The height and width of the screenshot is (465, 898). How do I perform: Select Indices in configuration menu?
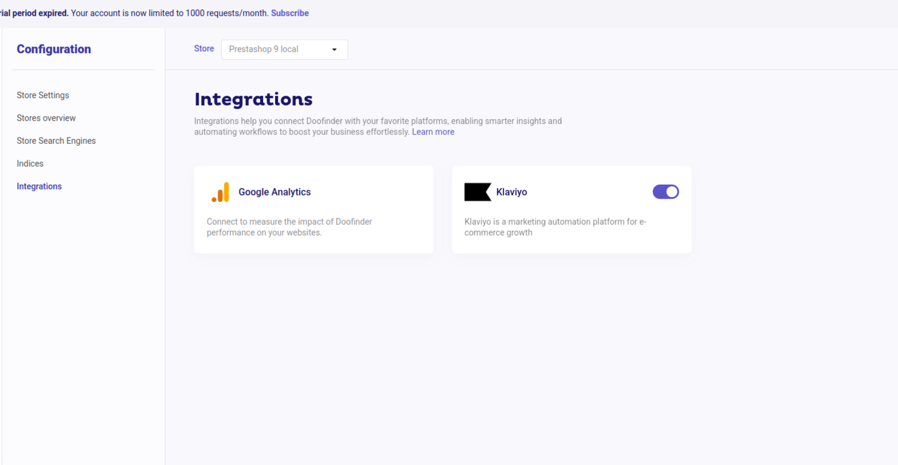click(30, 164)
